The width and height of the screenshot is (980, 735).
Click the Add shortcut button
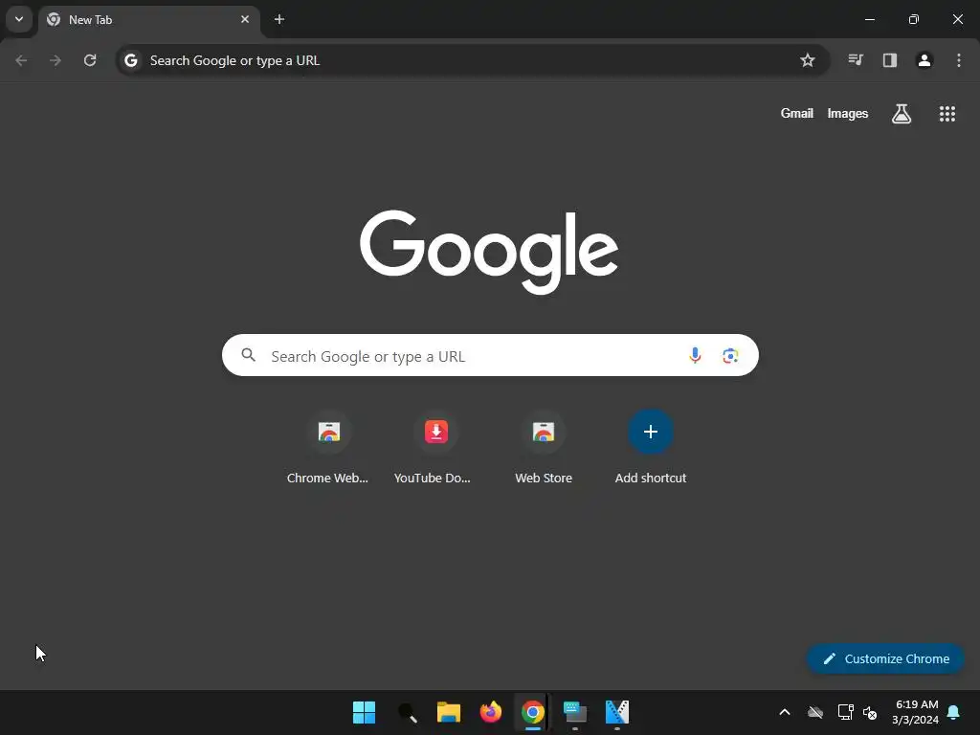[651, 448]
